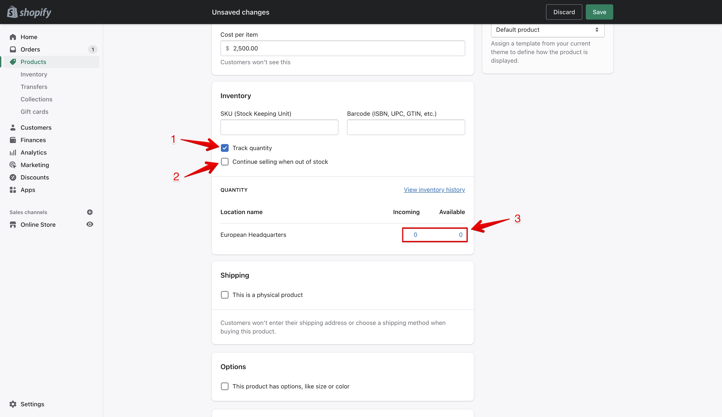Click the European Headquarters location name

click(253, 235)
